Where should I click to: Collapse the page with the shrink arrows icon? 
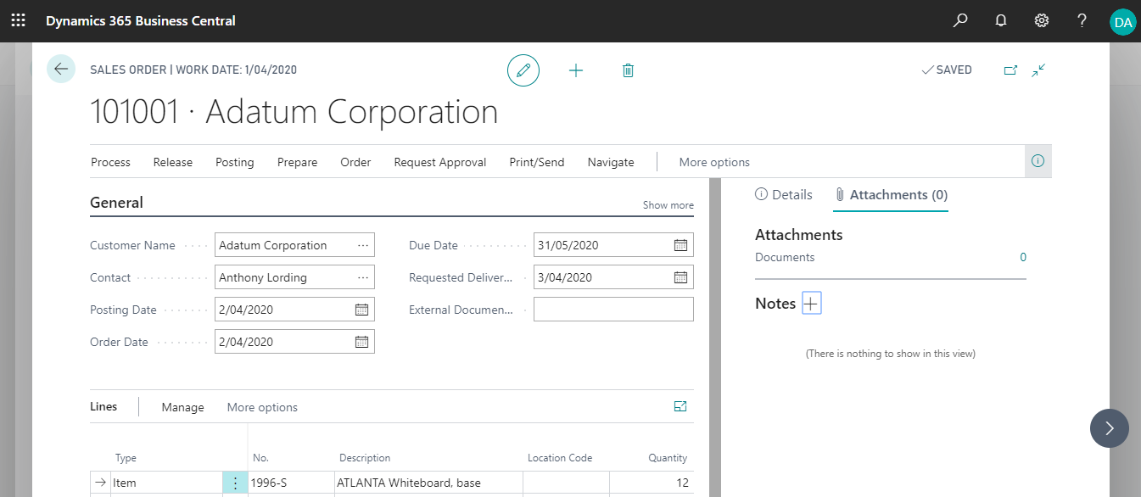1038,70
